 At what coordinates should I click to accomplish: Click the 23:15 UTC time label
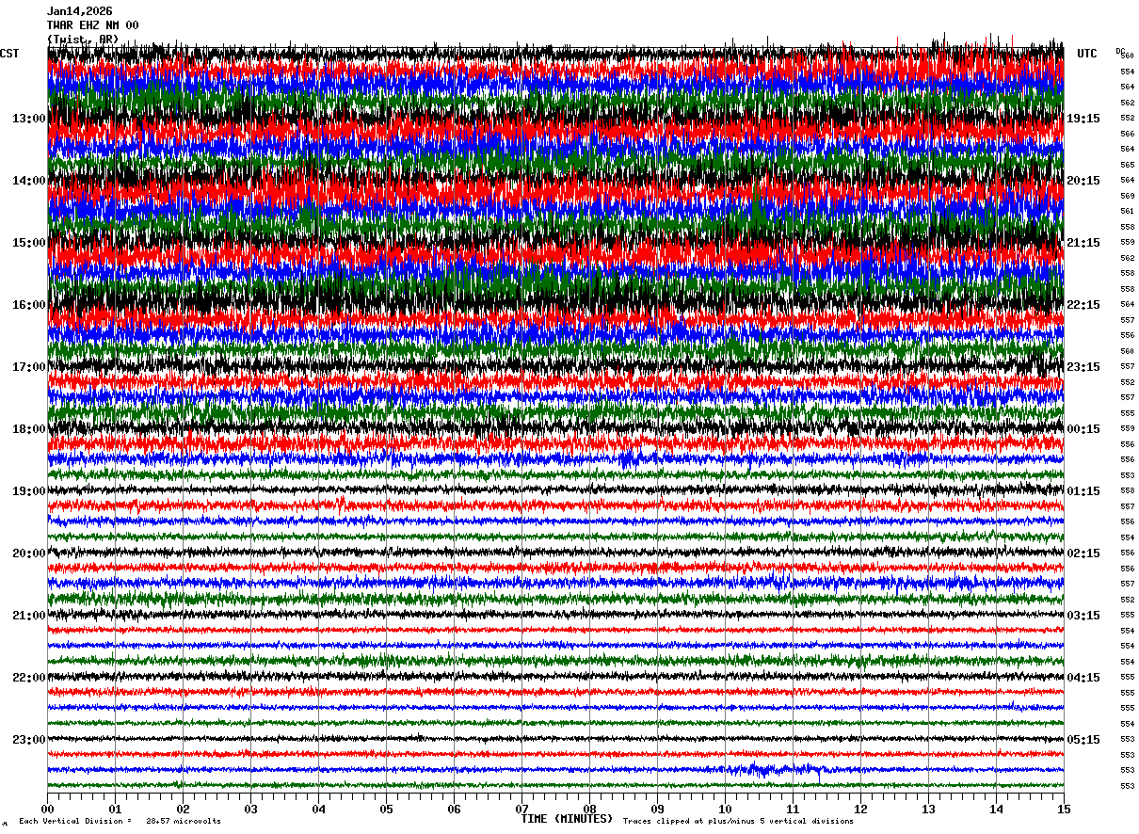click(x=1083, y=367)
